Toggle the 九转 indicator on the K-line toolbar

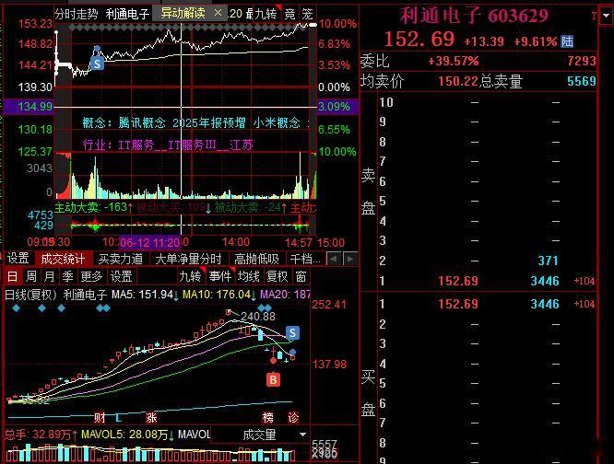click(x=190, y=276)
